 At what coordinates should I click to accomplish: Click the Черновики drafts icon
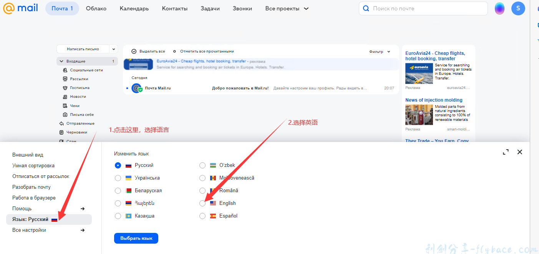point(61,132)
